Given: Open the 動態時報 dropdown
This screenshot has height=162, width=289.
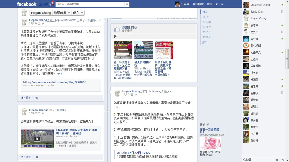Looking at the screenshot, I should 62,13.
